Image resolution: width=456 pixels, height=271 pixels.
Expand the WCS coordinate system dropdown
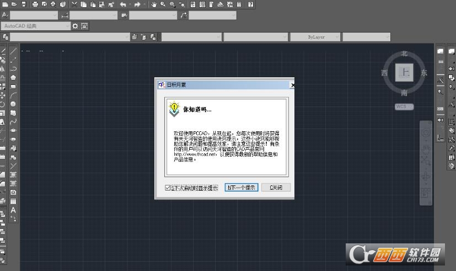click(x=404, y=107)
